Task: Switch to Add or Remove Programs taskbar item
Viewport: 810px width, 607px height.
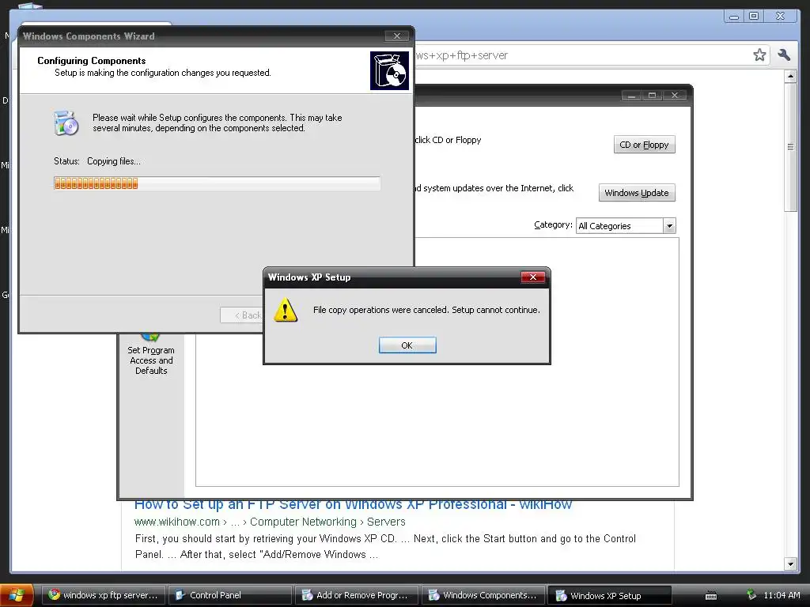Action: pyautogui.click(x=357, y=595)
